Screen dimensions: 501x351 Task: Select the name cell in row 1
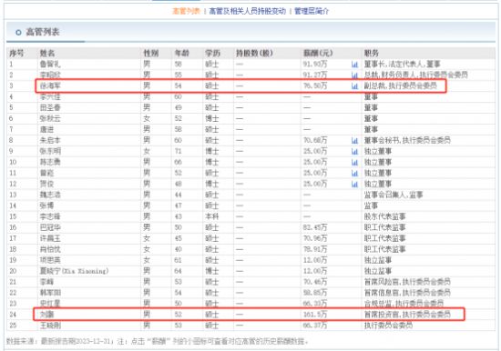50,65
